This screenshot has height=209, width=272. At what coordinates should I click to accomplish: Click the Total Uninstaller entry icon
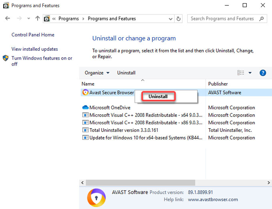pos(85,130)
